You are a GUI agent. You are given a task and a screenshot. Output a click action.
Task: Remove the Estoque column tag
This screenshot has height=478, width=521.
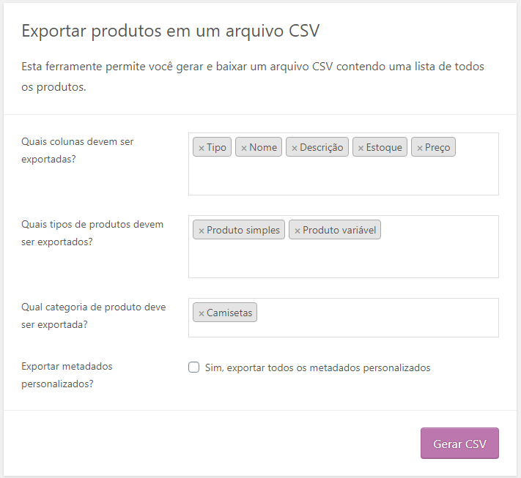361,148
